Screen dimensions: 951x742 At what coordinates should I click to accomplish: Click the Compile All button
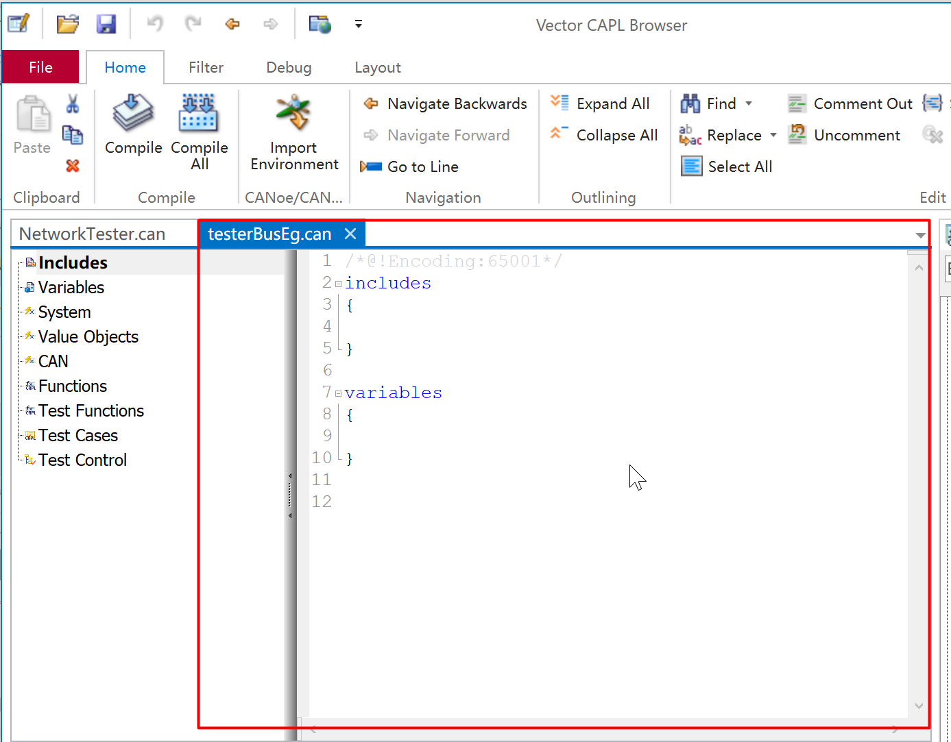[x=200, y=132]
